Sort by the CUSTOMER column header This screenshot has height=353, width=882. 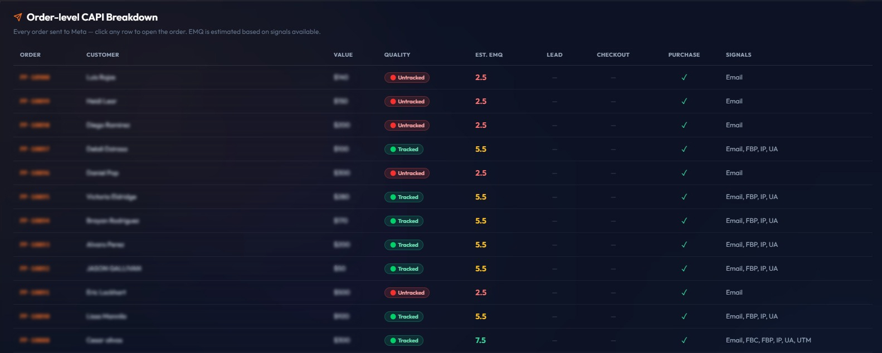click(x=103, y=54)
